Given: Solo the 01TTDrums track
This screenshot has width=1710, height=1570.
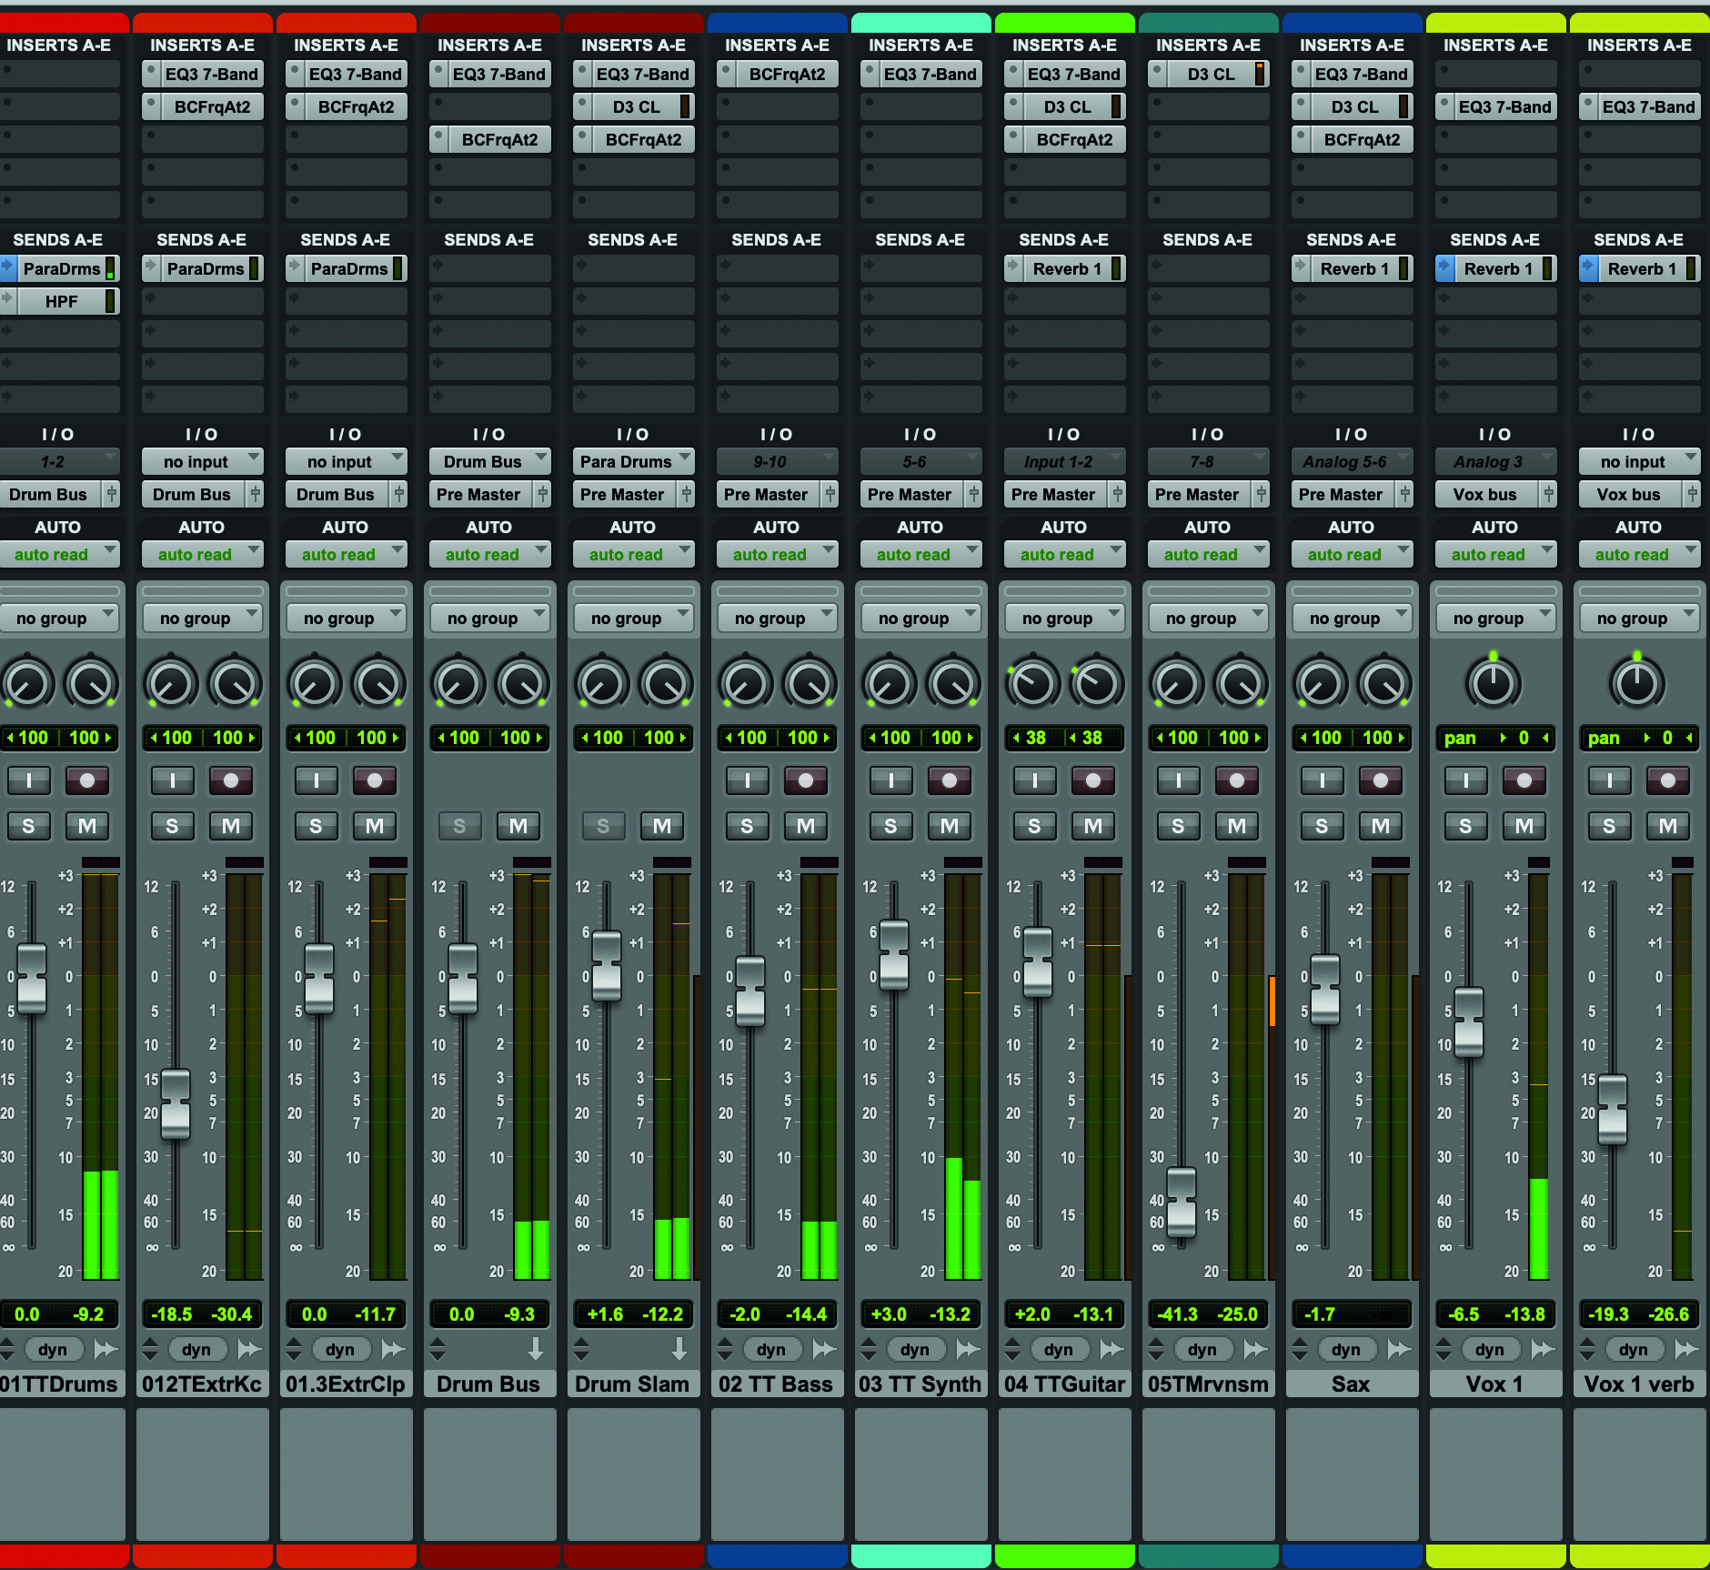Looking at the screenshot, I should [x=29, y=826].
